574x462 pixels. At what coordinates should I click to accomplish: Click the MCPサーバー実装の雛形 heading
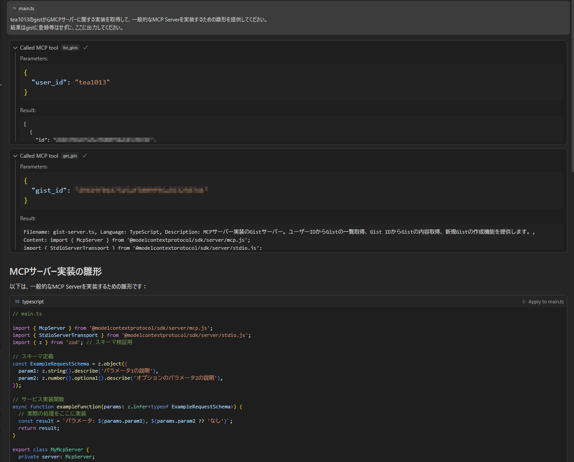[x=56, y=271]
